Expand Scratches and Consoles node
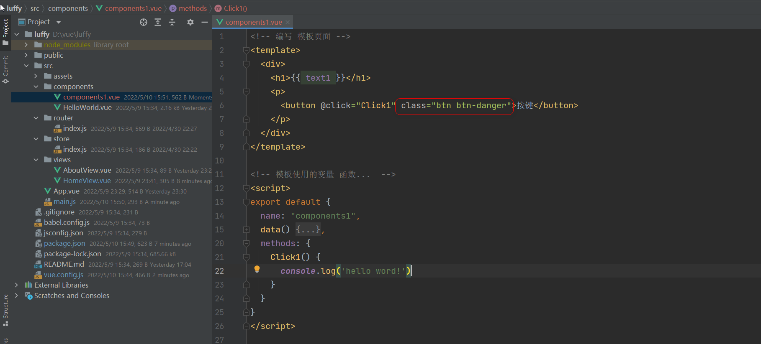Viewport: 761px width, 344px height. point(17,296)
